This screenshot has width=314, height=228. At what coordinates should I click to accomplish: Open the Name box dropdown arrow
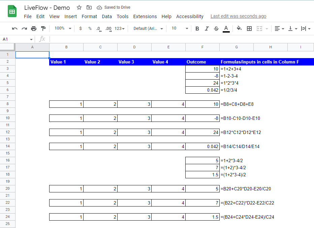coord(31,39)
